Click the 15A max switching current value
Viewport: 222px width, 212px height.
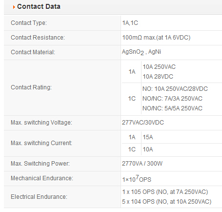(148, 137)
